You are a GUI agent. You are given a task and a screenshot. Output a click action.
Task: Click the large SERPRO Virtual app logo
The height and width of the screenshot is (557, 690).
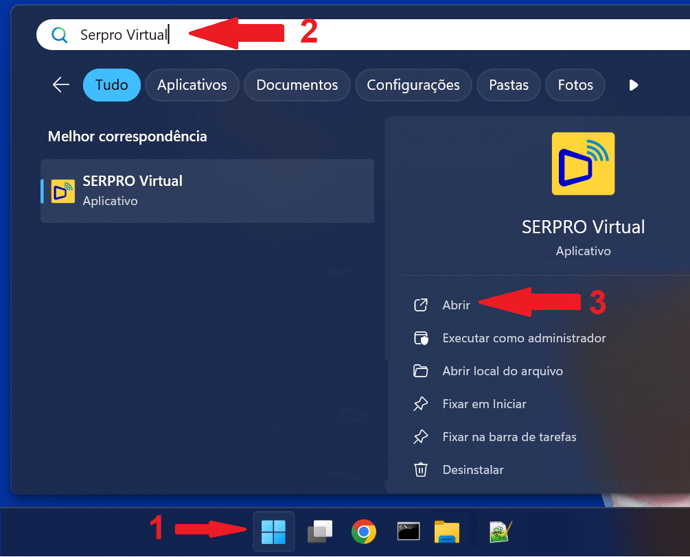(583, 163)
